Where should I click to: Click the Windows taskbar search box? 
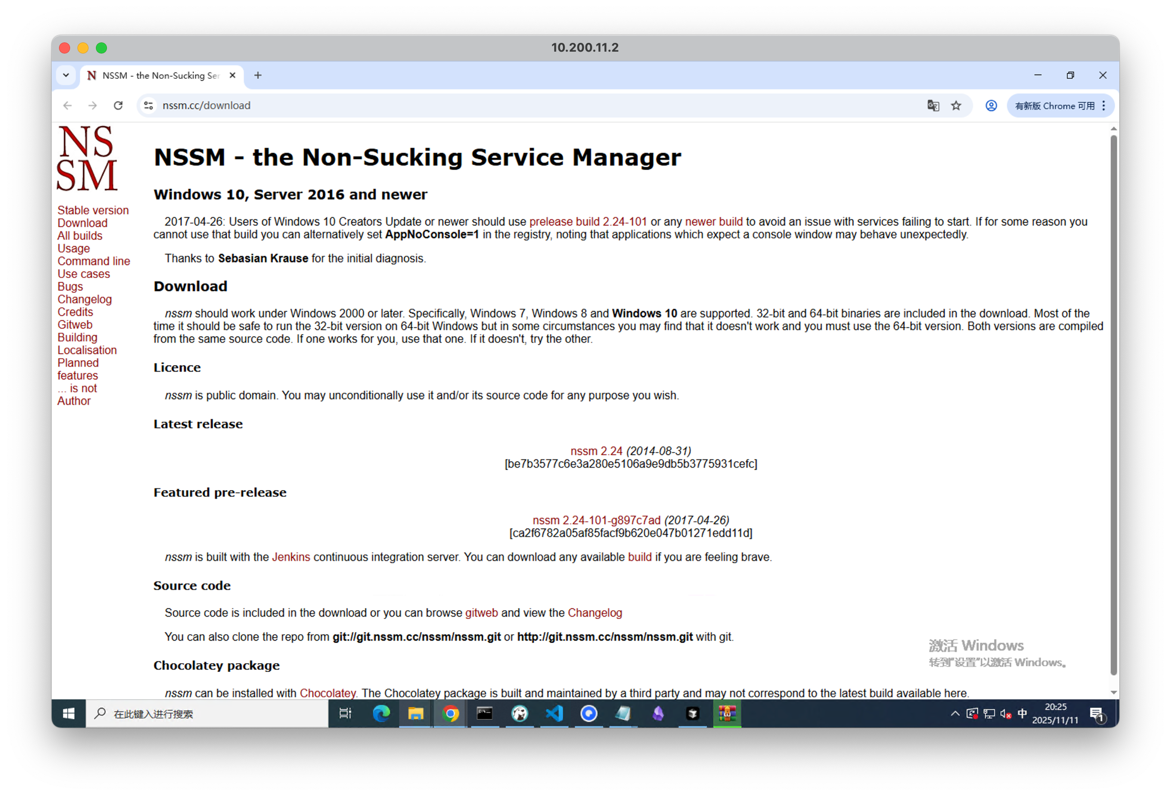pos(207,713)
